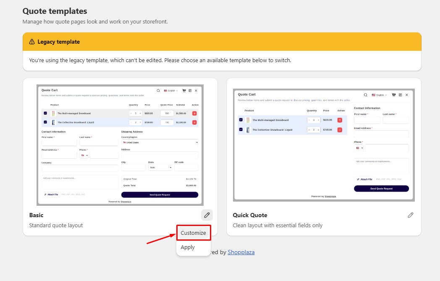Click the Basic template preview thumbnail

120,145
